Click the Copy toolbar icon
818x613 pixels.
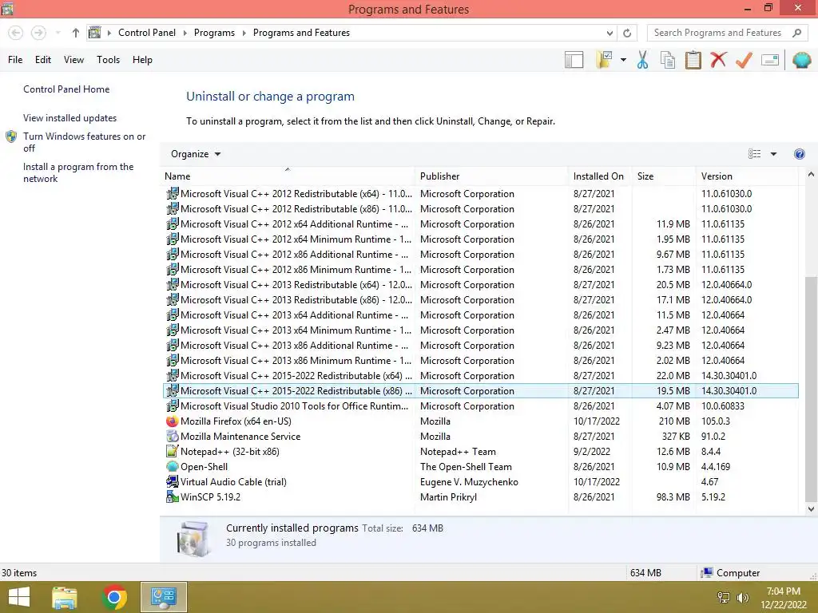(668, 60)
